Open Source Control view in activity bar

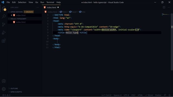coord(4,25)
